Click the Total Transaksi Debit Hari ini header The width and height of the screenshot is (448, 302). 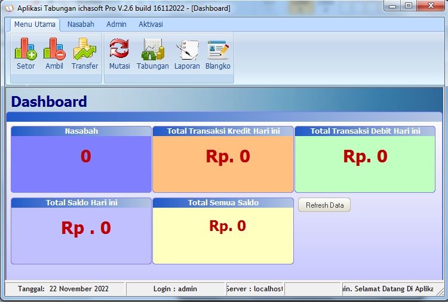click(x=365, y=131)
